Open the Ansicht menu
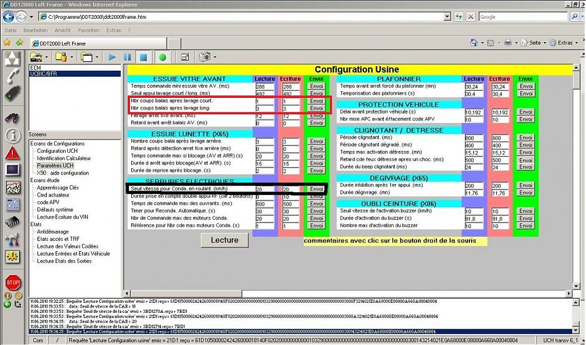The width and height of the screenshot is (586, 345). point(63,30)
